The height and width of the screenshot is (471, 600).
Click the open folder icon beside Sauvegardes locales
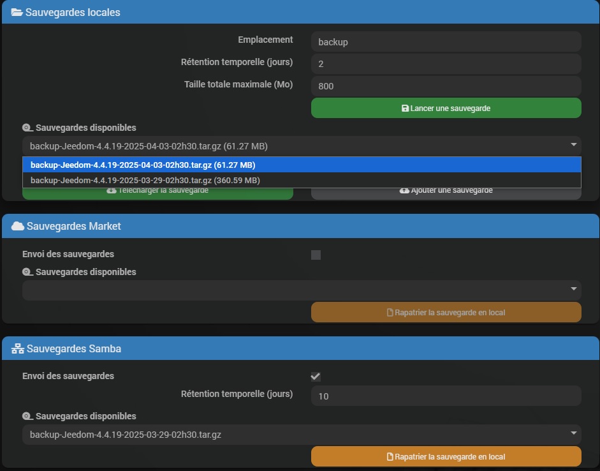(17, 12)
